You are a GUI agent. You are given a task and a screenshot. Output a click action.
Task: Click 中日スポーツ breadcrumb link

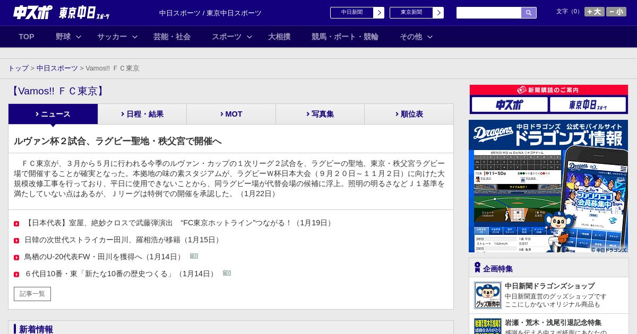click(57, 68)
